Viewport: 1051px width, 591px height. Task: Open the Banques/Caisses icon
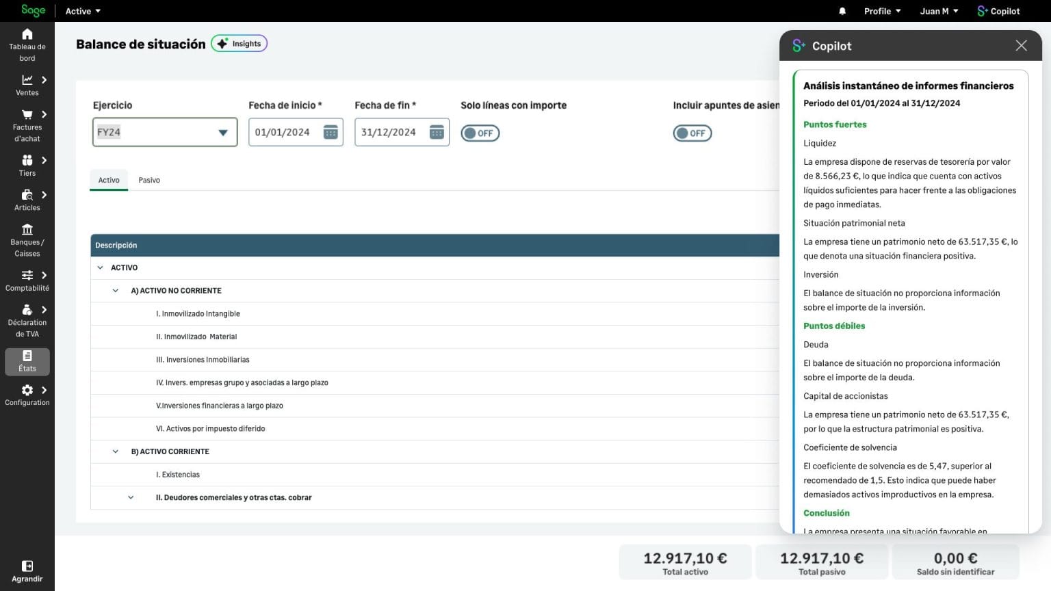[x=27, y=230]
